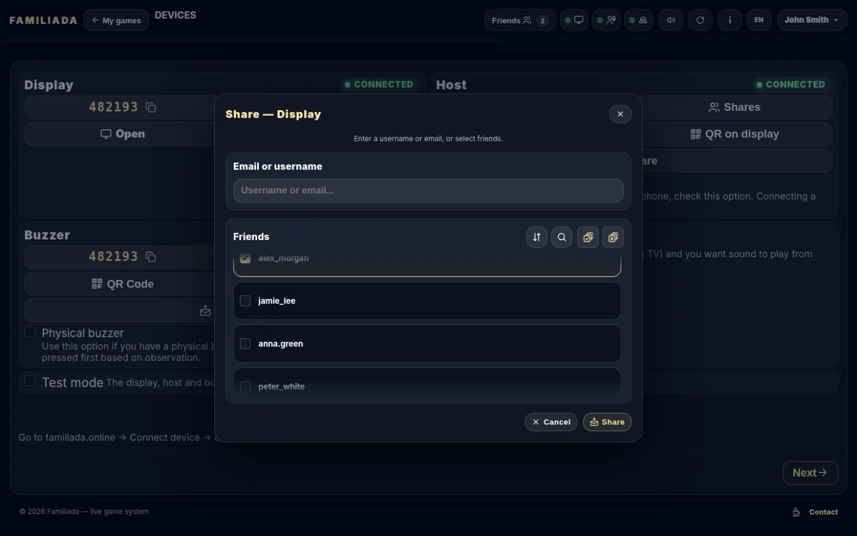Open the John Smith account dropdown
Image resolution: width=857 pixels, height=536 pixels.
(x=812, y=20)
